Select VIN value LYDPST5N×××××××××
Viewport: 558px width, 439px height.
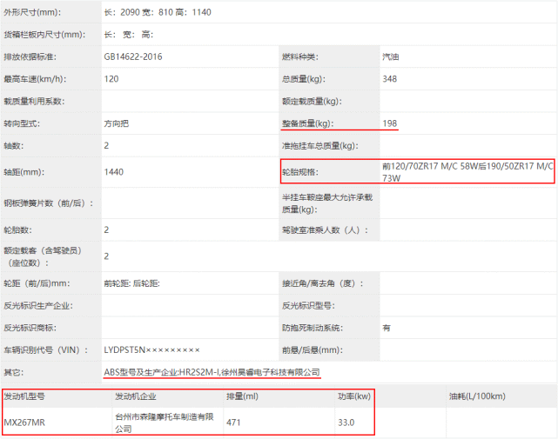pyautogui.click(x=152, y=350)
